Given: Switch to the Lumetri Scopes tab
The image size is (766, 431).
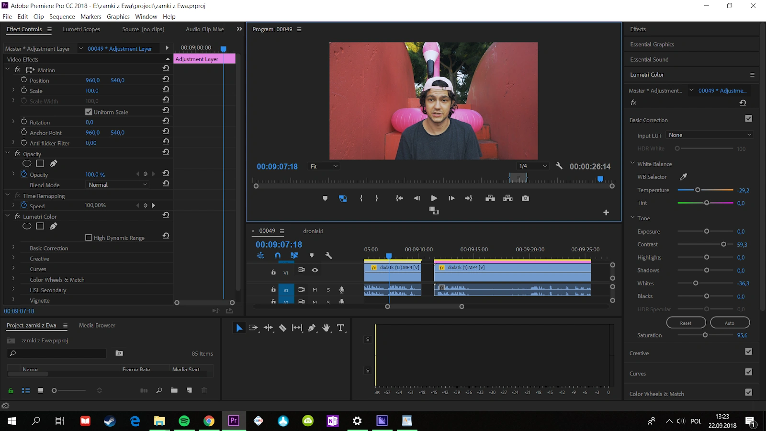Looking at the screenshot, I should tap(81, 29).
